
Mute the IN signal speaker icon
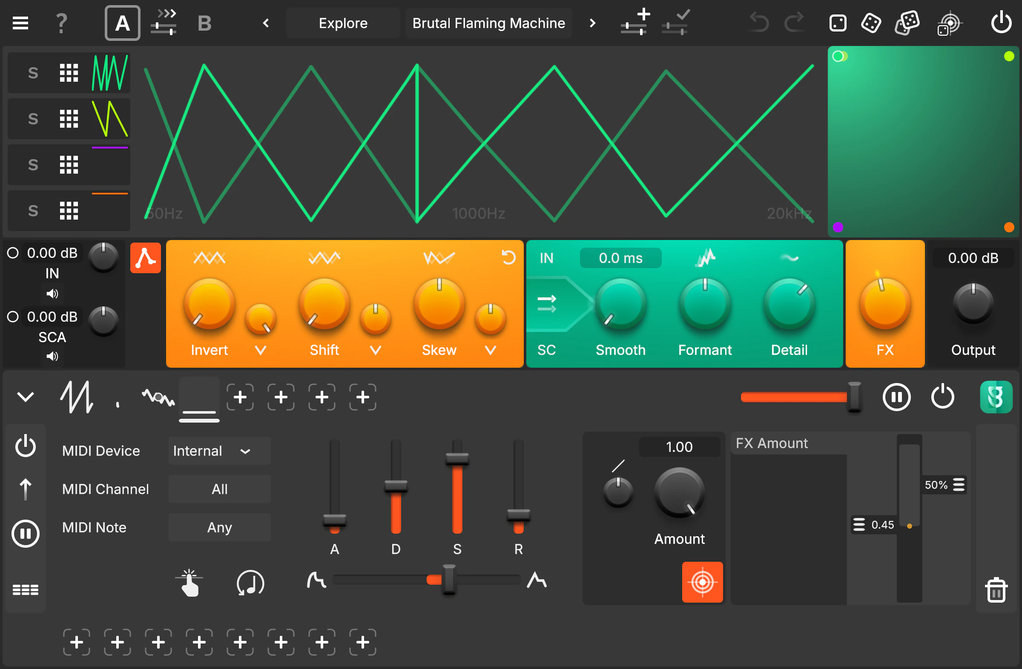click(52, 294)
